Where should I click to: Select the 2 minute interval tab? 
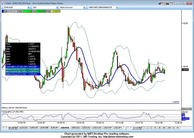(x=148, y=128)
